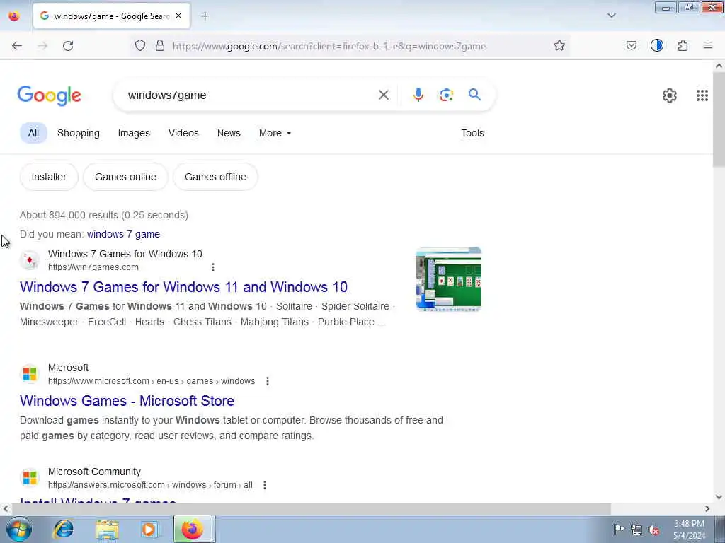Click the vertical scrollbar thumb
Viewport: 725px width, 543px height.
[719, 119]
